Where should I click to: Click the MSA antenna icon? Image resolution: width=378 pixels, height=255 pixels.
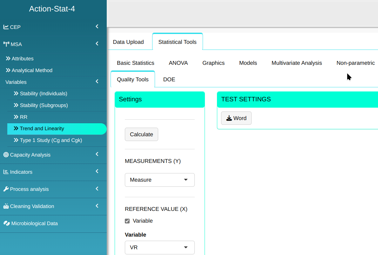pos(6,44)
